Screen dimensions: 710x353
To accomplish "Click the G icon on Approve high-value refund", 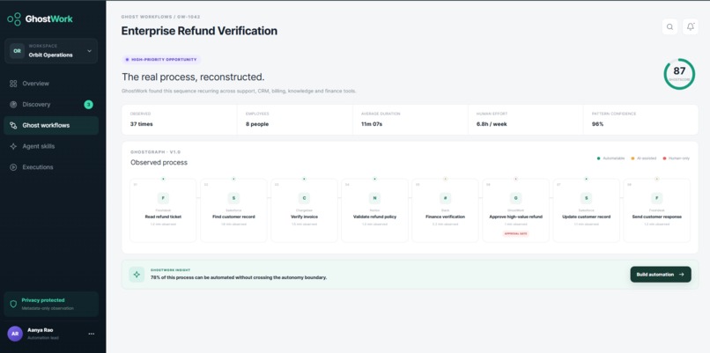I will pyautogui.click(x=515, y=198).
